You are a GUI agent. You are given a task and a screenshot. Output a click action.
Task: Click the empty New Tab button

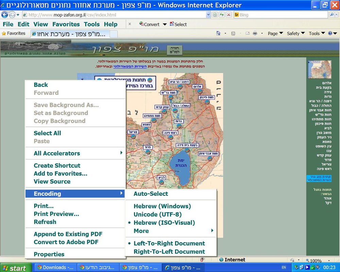pos(114,34)
